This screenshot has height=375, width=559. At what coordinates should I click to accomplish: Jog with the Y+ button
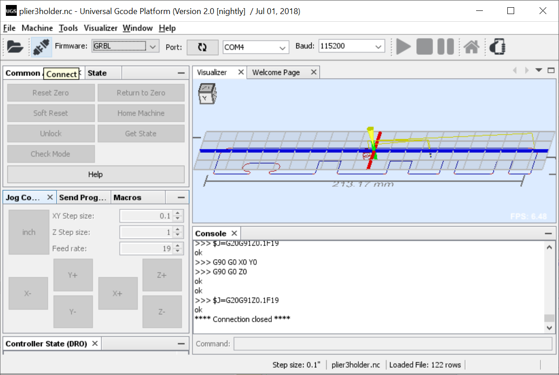click(73, 275)
